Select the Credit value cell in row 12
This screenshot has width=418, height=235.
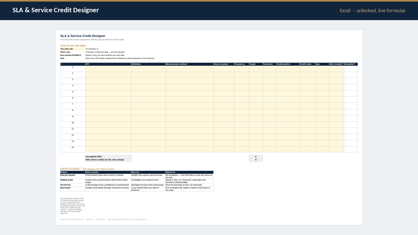(x=307, y=137)
